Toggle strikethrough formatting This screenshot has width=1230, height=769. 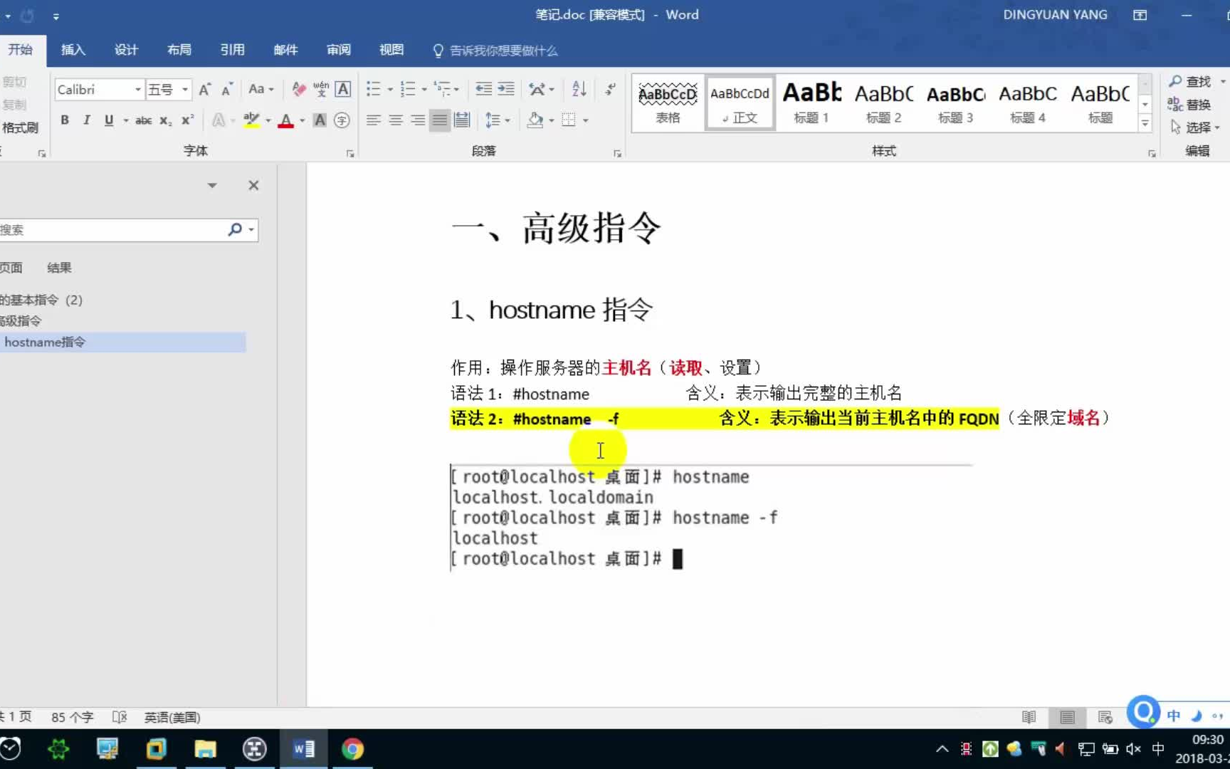point(142,120)
